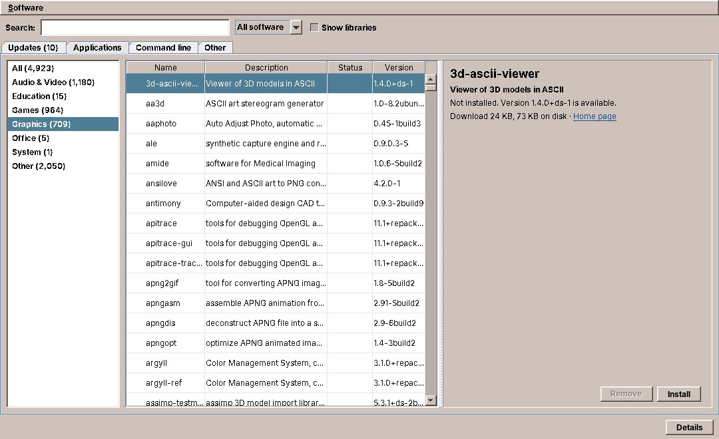Image resolution: width=719 pixels, height=439 pixels.
Task: Select the argyll package name
Action: (x=156, y=363)
